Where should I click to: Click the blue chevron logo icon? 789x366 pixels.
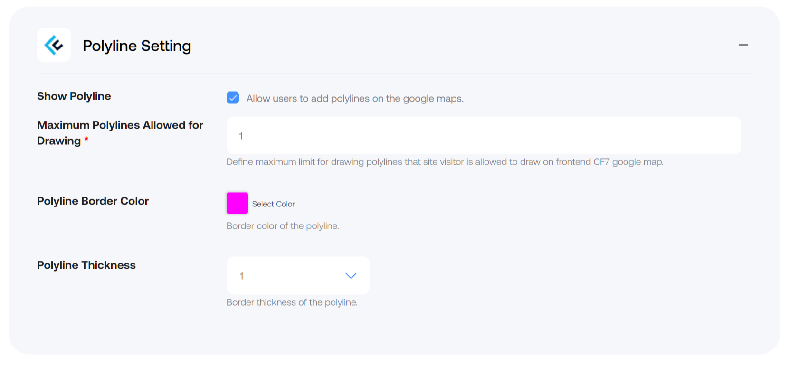click(x=54, y=45)
